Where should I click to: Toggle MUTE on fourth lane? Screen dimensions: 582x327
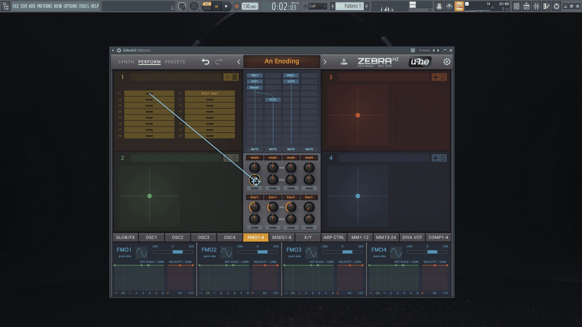point(309,149)
